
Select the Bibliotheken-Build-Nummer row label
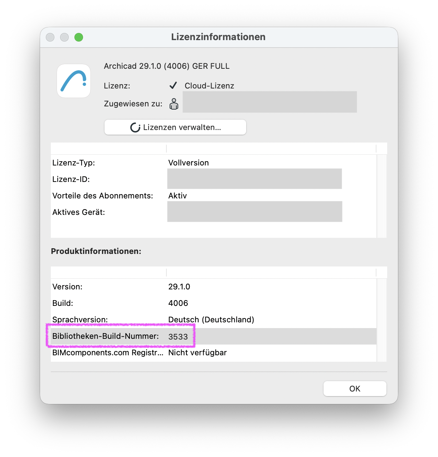tap(106, 336)
